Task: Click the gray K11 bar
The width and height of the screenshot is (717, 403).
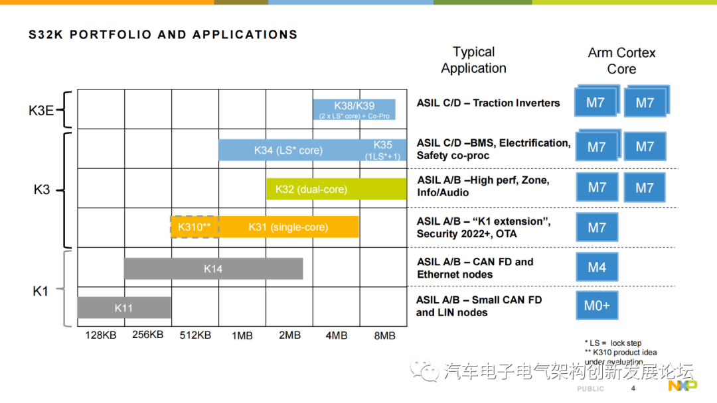Action: pyautogui.click(x=124, y=308)
